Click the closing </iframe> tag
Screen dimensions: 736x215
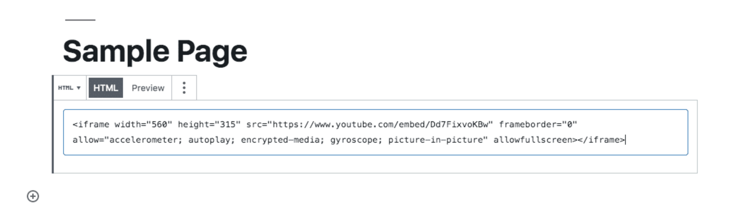click(x=601, y=140)
